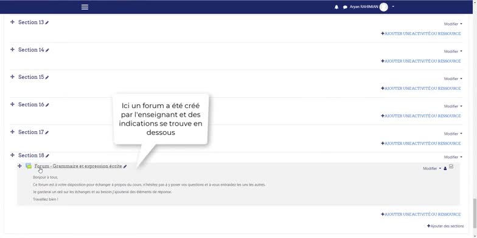This screenshot has height=238, width=477.
Task: Expand the user menu dropdown arrow
Action: [393, 7]
